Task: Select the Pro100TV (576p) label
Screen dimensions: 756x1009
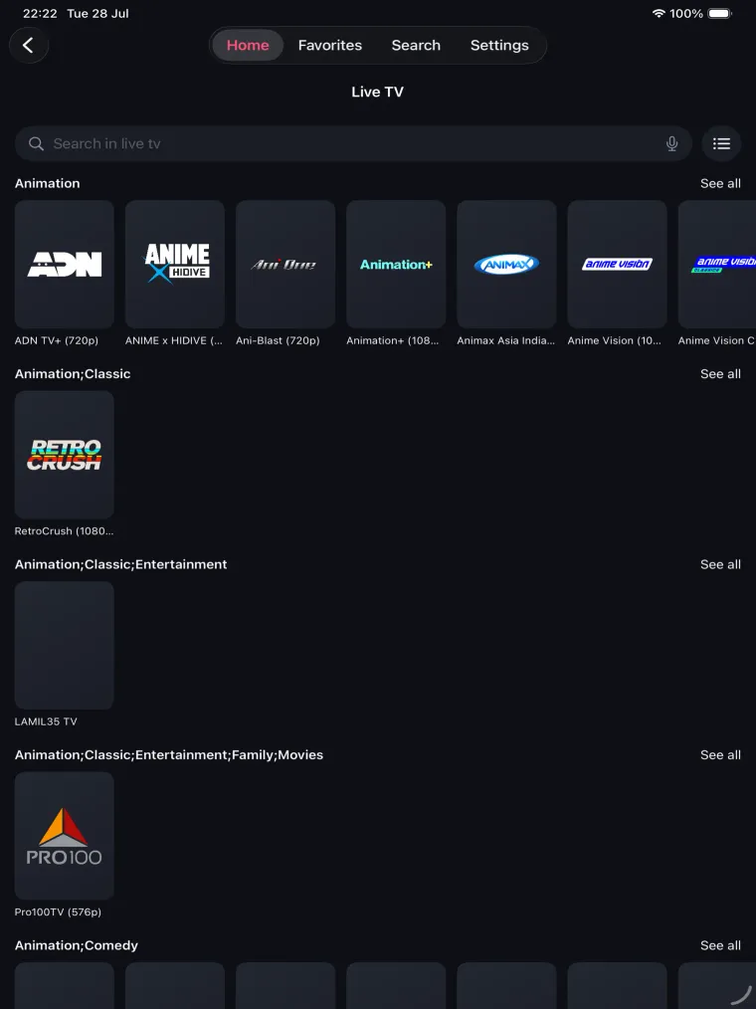Action: click(58, 911)
